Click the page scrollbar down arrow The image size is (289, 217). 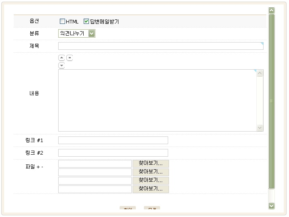pyautogui.click(x=271, y=206)
